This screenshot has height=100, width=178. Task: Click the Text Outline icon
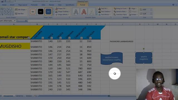click(x=100, y=12)
